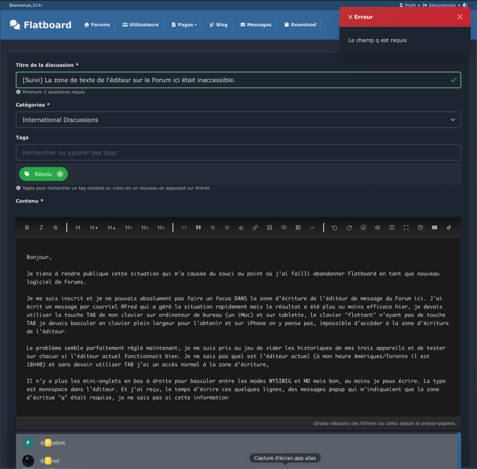The width and height of the screenshot is (477, 469).
Task: Open the Messages nav item
Action: pyautogui.click(x=256, y=25)
